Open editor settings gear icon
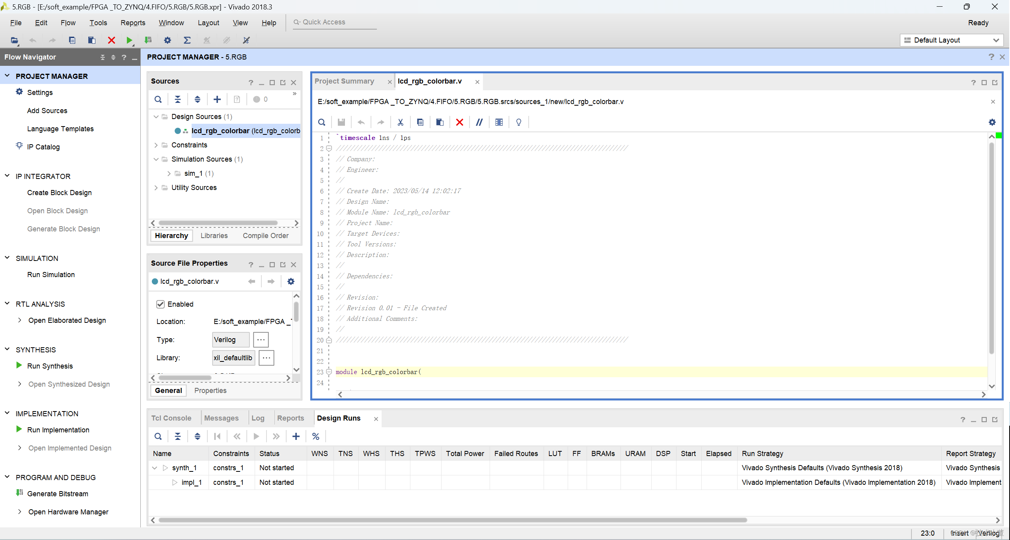 coord(992,122)
